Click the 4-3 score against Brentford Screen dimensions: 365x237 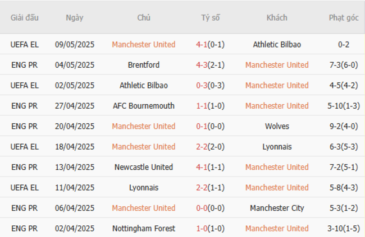[x=202, y=65]
